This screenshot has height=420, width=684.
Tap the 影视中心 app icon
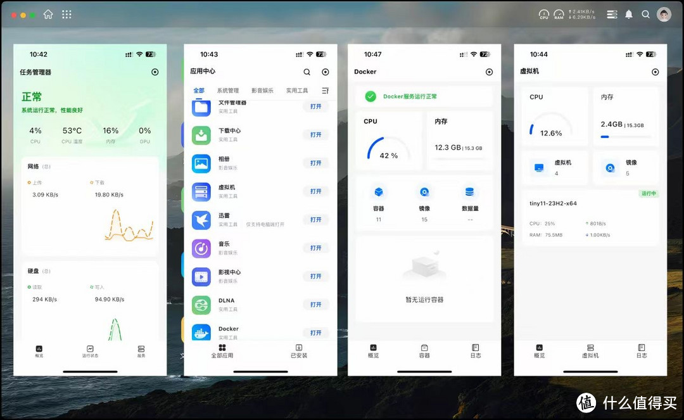coord(201,277)
